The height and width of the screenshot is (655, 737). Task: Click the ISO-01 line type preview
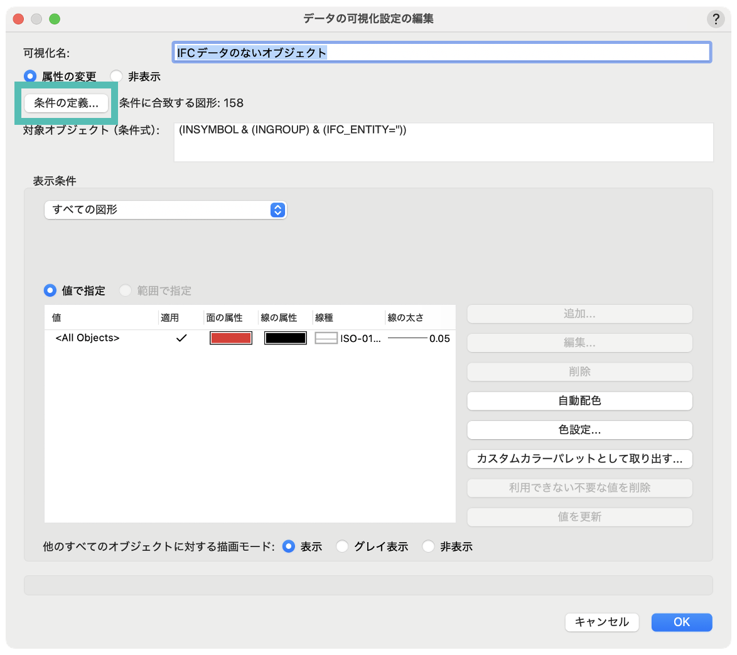pyautogui.click(x=326, y=338)
